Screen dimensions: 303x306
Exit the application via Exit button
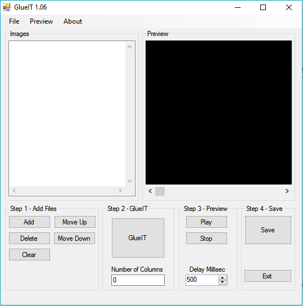click(x=268, y=276)
